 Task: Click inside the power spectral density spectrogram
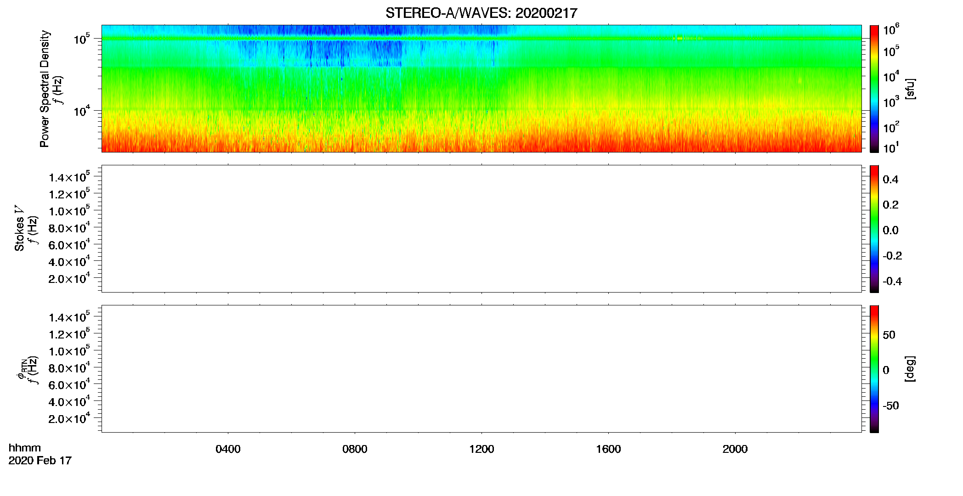pyautogui.click(x=481, y=89)
